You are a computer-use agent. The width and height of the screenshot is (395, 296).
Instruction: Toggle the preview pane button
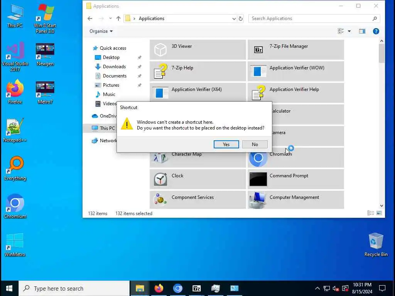pyautogui.click(x=362, y=31)
